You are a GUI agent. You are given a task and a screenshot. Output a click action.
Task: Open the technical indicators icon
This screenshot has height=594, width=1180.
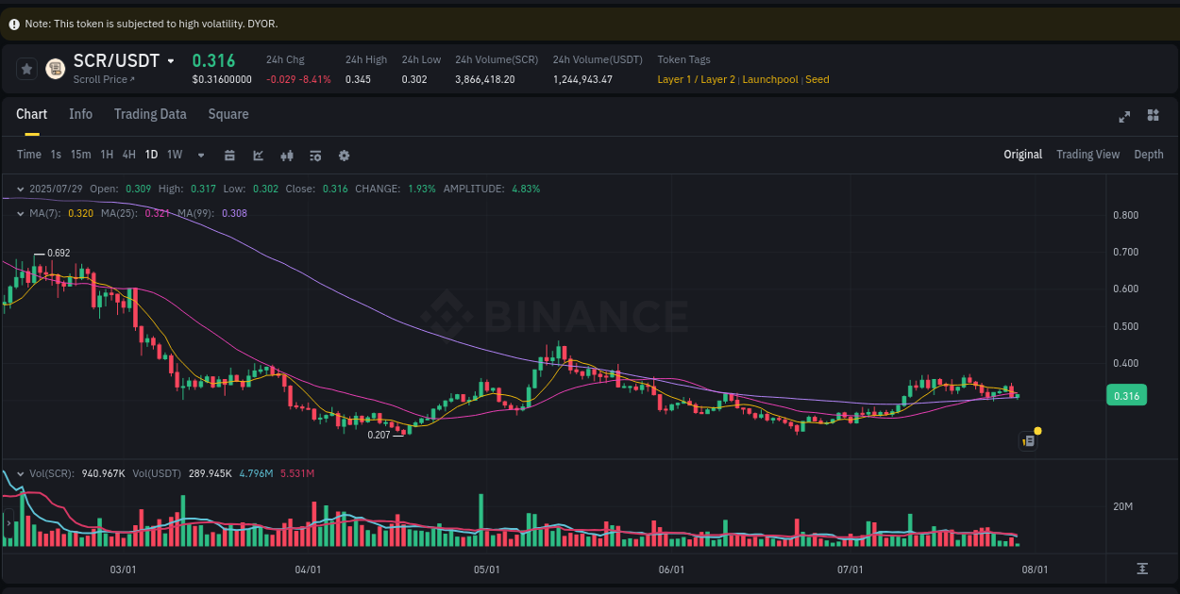pos(315,155)
